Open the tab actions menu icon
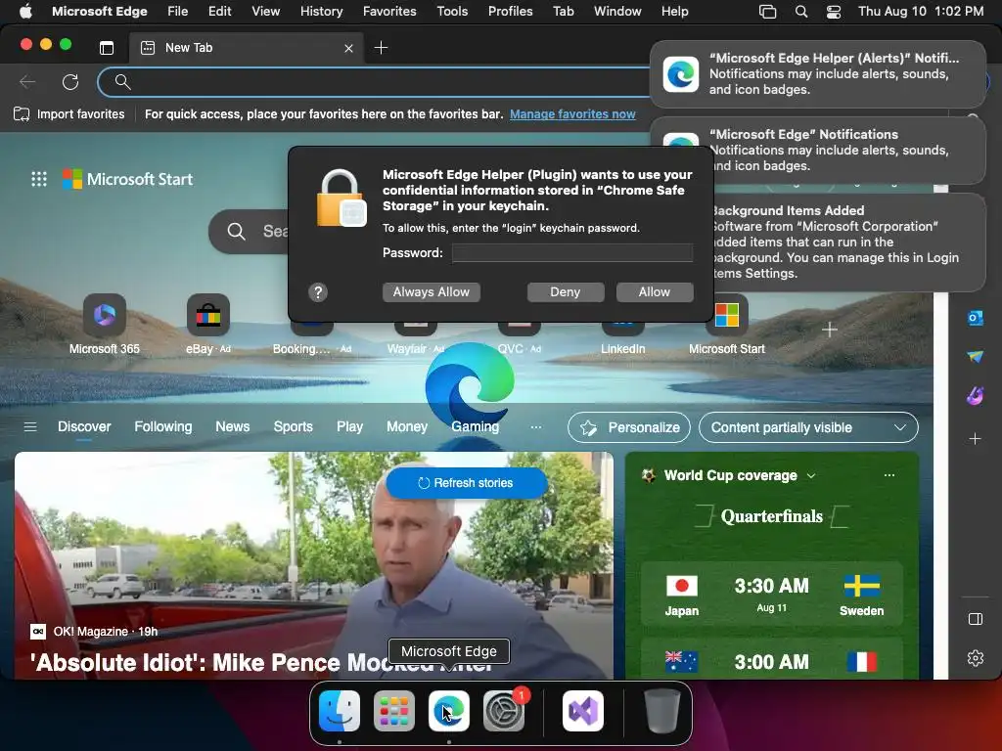 coord(107,48)
